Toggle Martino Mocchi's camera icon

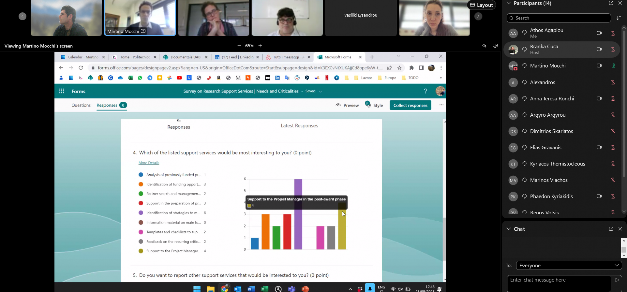pos(599,66)
